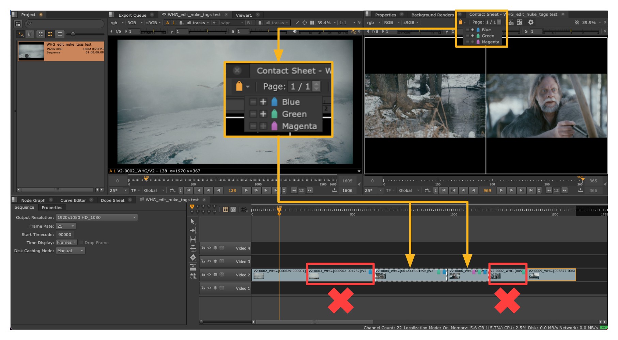This screenshot has width=618, height=340.
Task: Open the Export Queue tab
Action: [x=132, y=15]
